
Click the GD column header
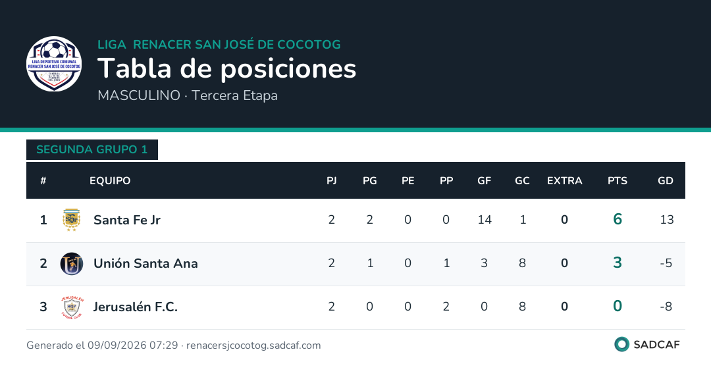pos(665,181)
